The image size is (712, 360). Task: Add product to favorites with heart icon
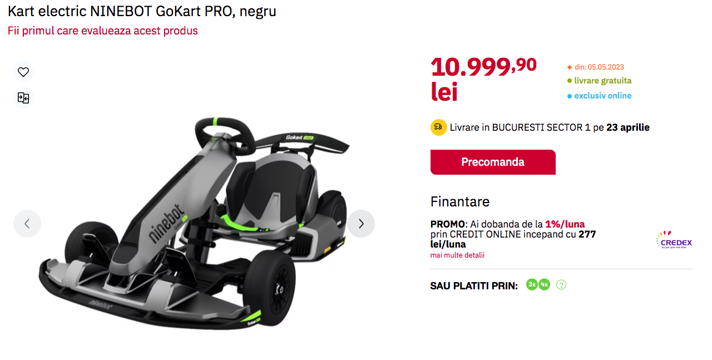click(x=23, y=72)
